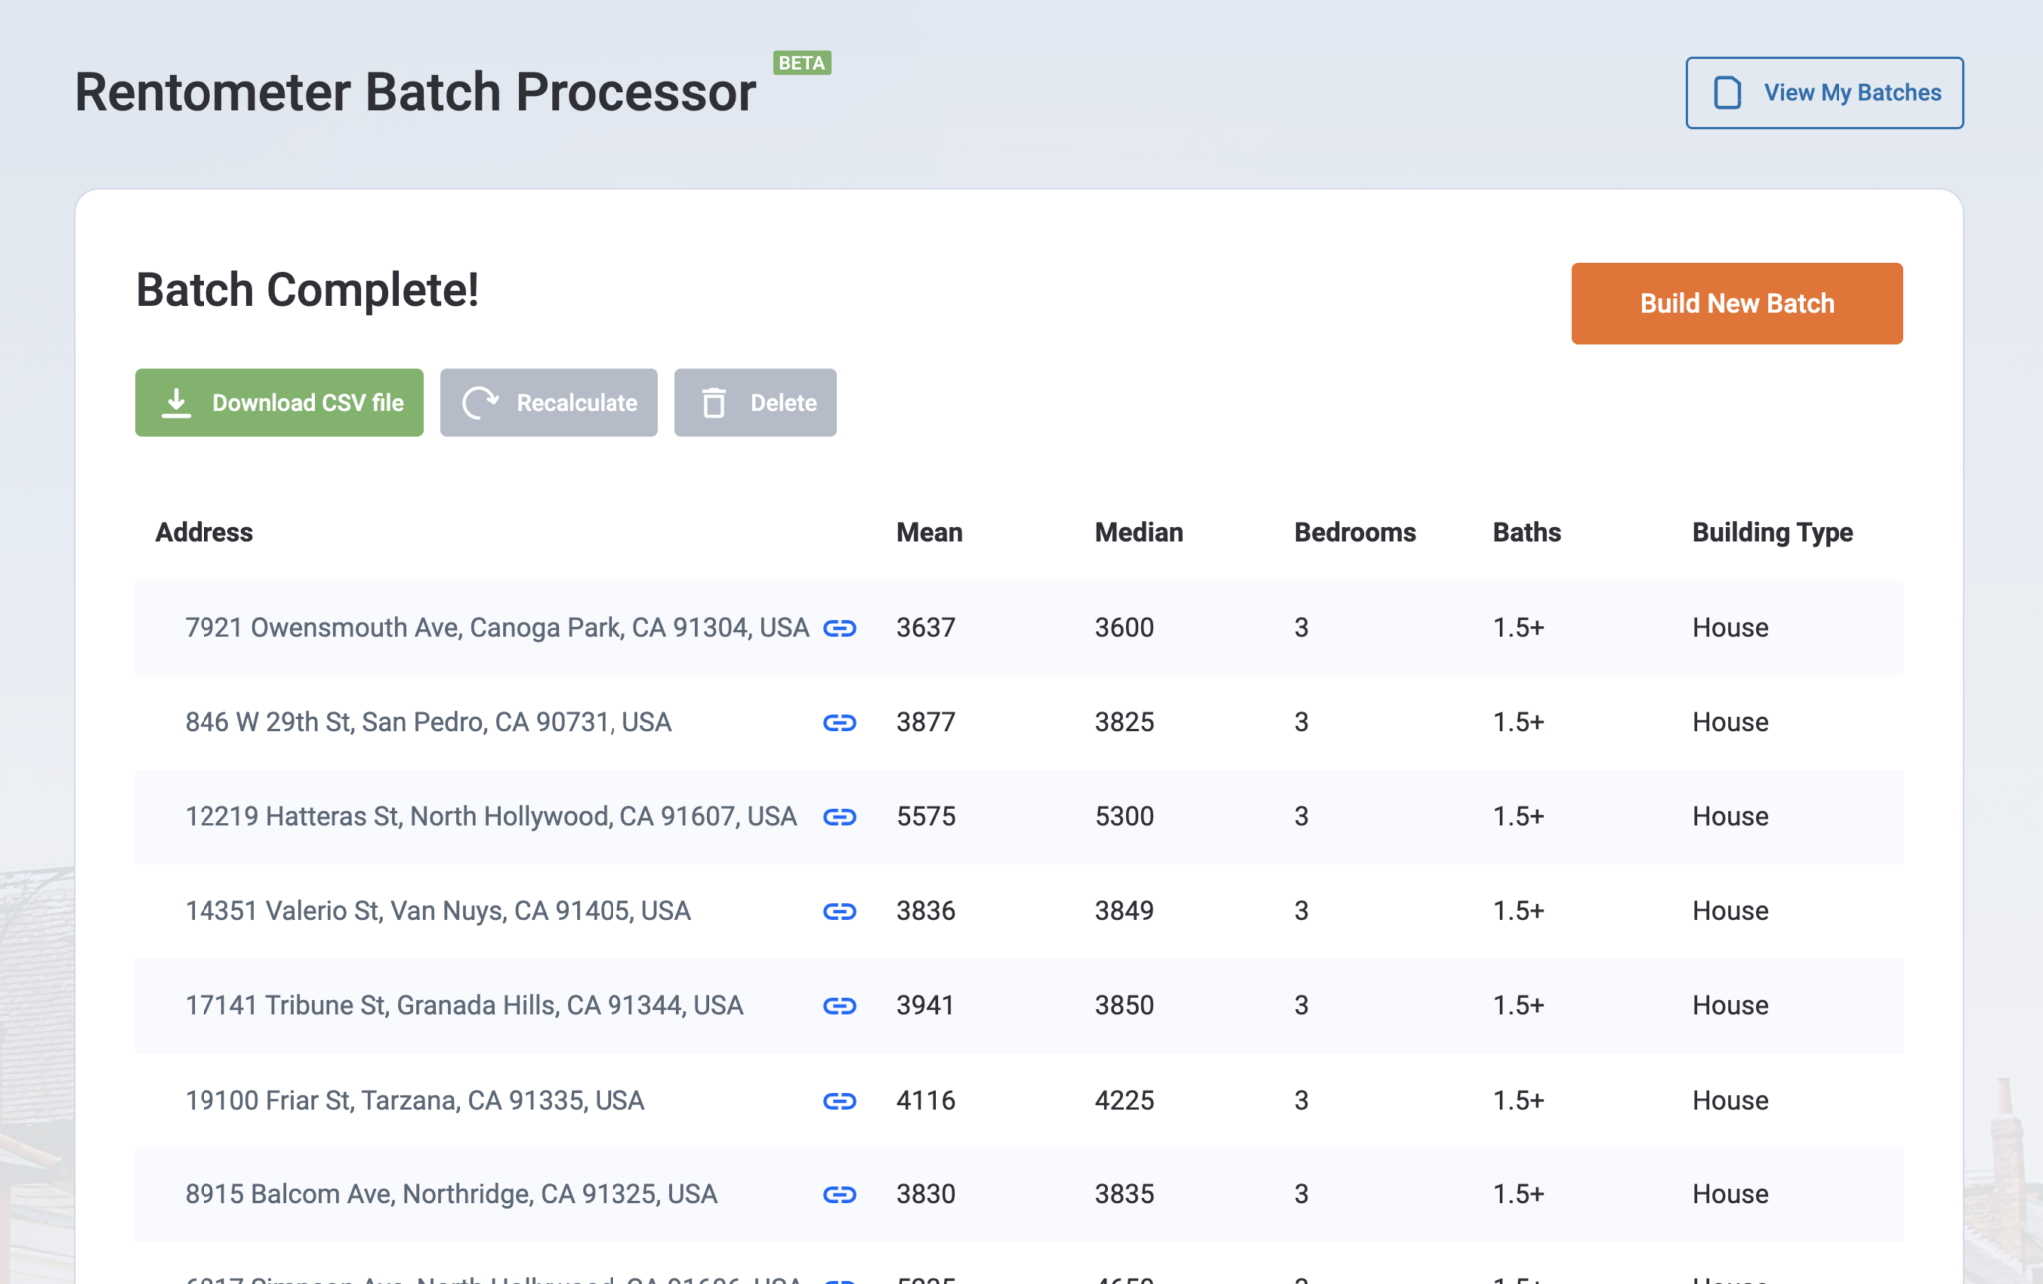This screenshot has height=1284, width=2043.
Task: Click median value 3600
Action: [1124, 628]
